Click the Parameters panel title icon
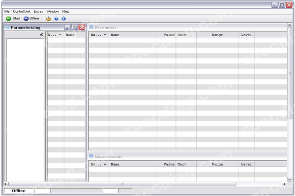295x196 pixels. click(91, 27)
